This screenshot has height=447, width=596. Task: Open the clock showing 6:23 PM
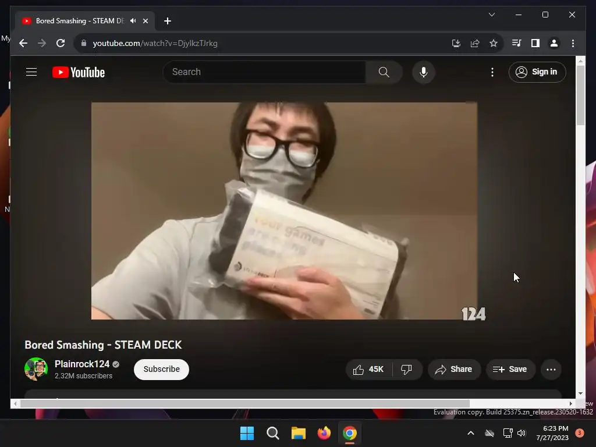(x=552, y=433)
